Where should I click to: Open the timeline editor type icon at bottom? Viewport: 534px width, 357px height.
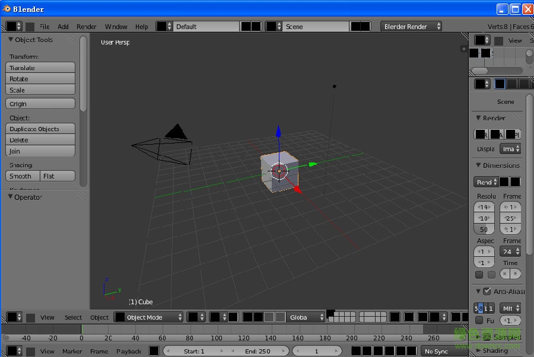coord(13,351)
